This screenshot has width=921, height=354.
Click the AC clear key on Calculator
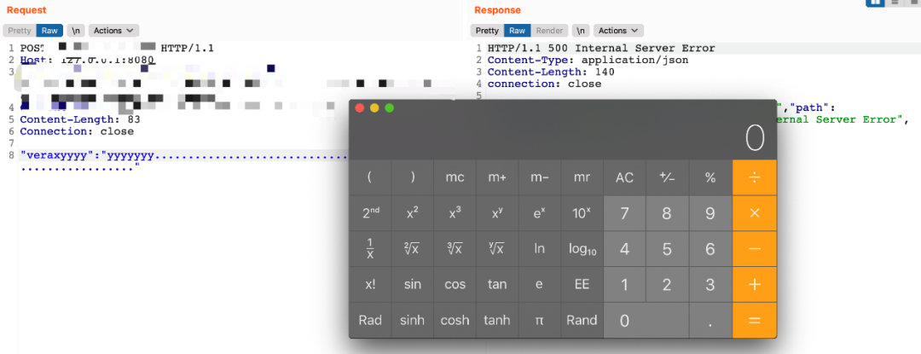click(624, 178)
